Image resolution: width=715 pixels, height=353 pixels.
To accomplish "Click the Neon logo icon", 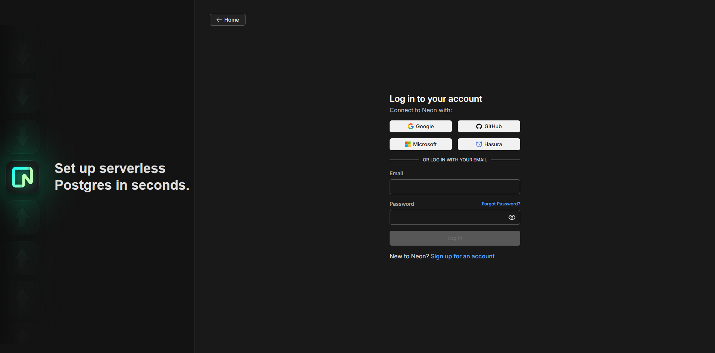I will pos(22,177).
